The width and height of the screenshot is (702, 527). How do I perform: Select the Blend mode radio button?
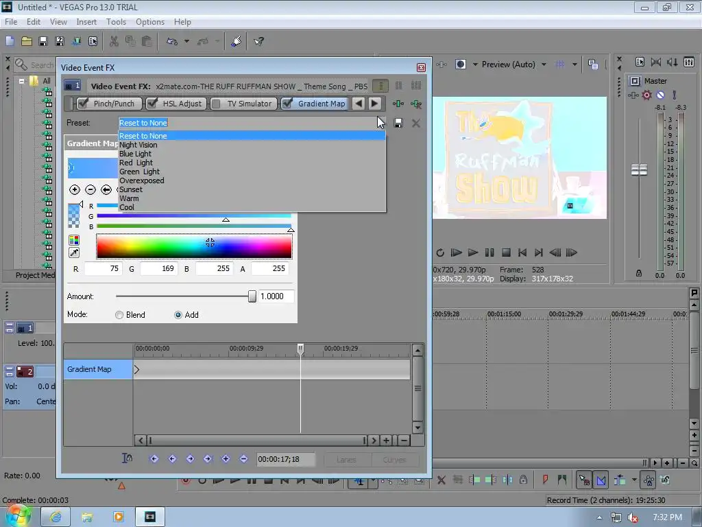click(119, 315)
